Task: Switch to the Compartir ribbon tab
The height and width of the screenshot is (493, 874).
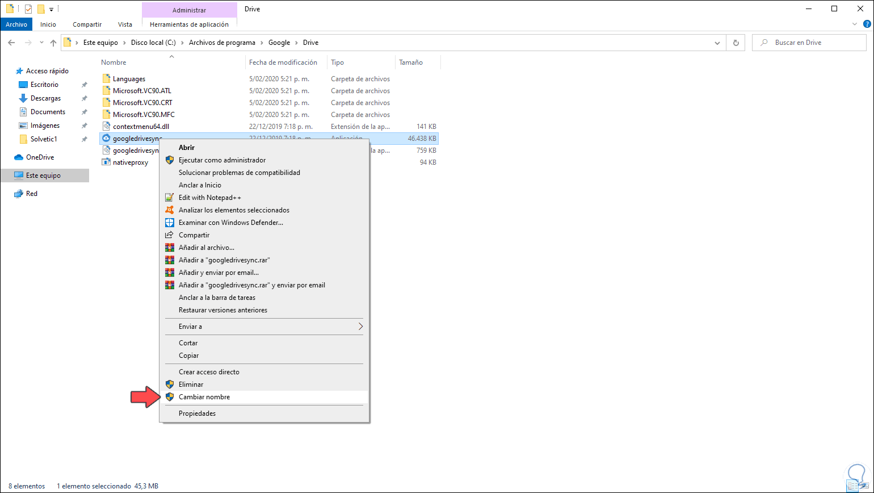Action: [x=87, y=24]
